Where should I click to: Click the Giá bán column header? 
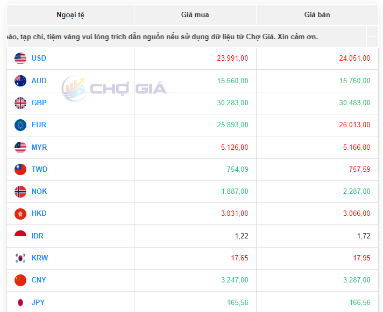[317, 15]
